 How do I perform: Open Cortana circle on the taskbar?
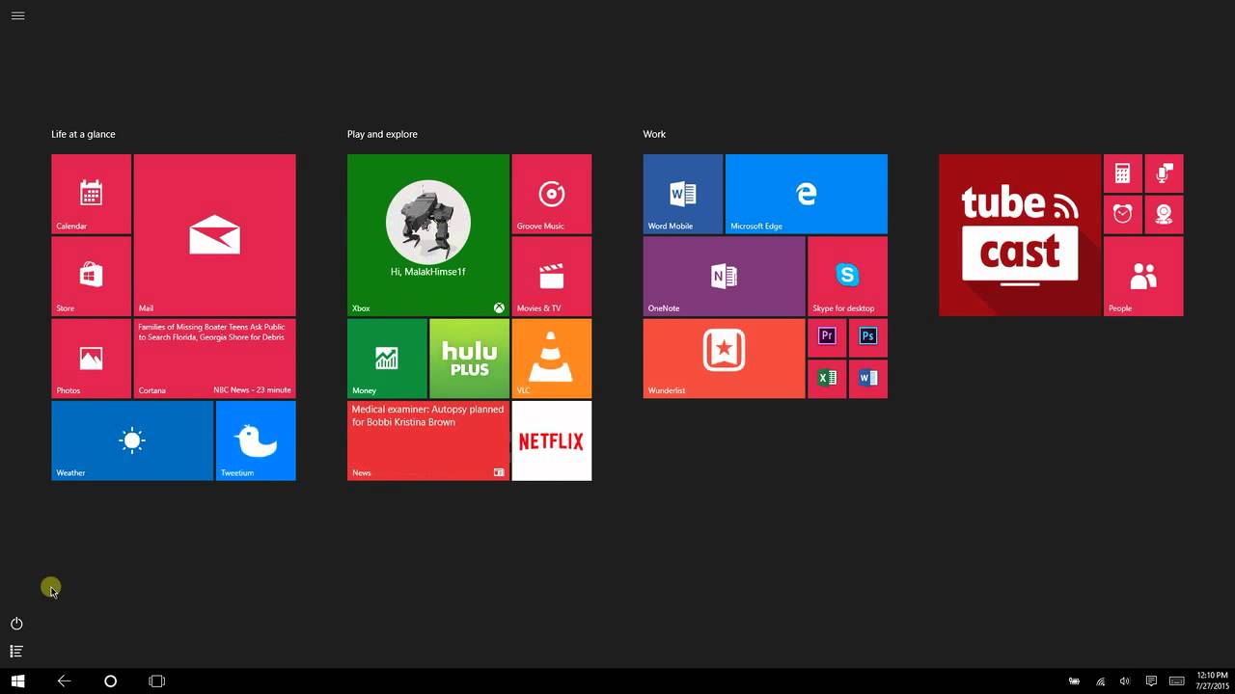pyautogui.click(x=110, y=681)
